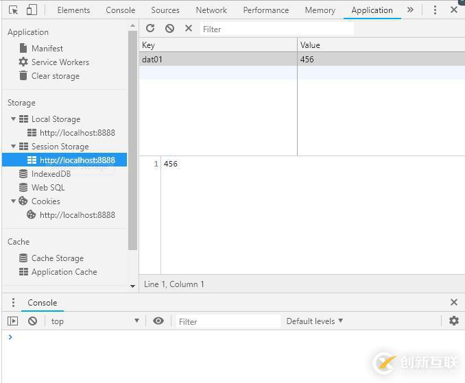
Task: Select the Console drawer tab
Action: click(x=43, y=303)
